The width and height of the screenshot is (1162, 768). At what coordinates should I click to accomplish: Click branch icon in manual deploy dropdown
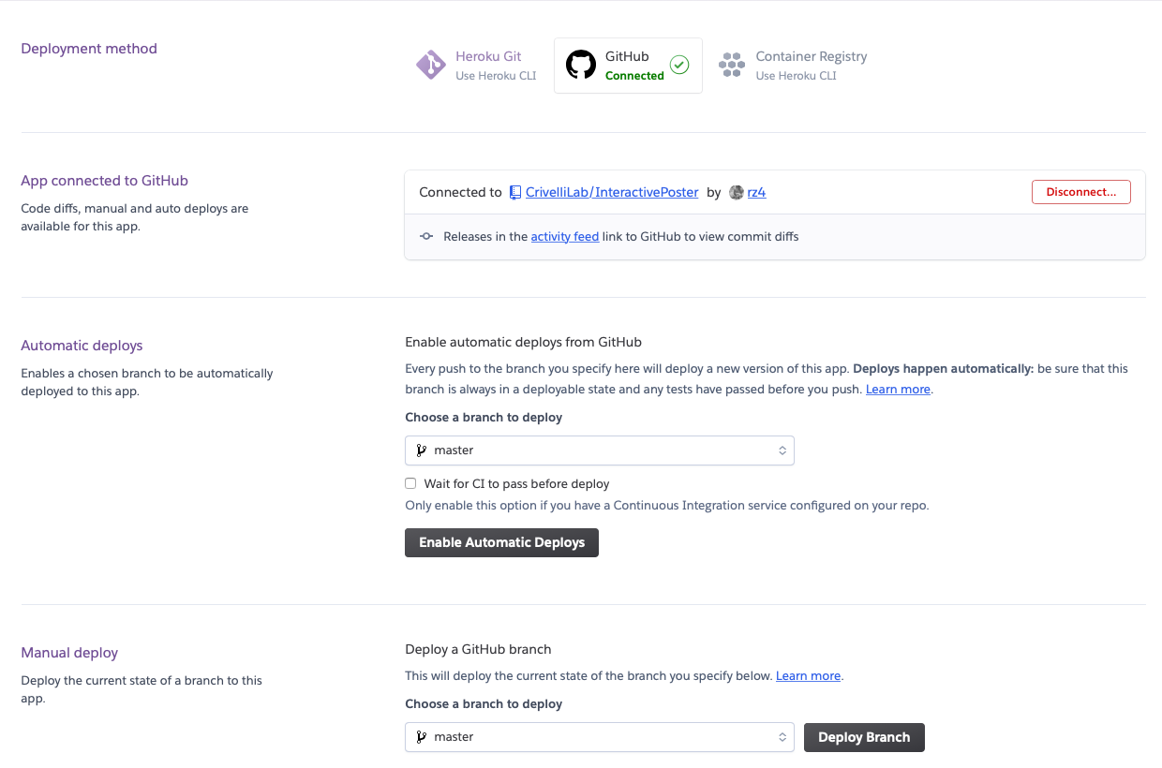(x=421, y=737)
